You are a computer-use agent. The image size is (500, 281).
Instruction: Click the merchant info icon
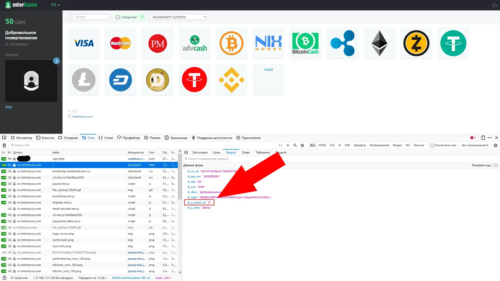click(57, 61)
